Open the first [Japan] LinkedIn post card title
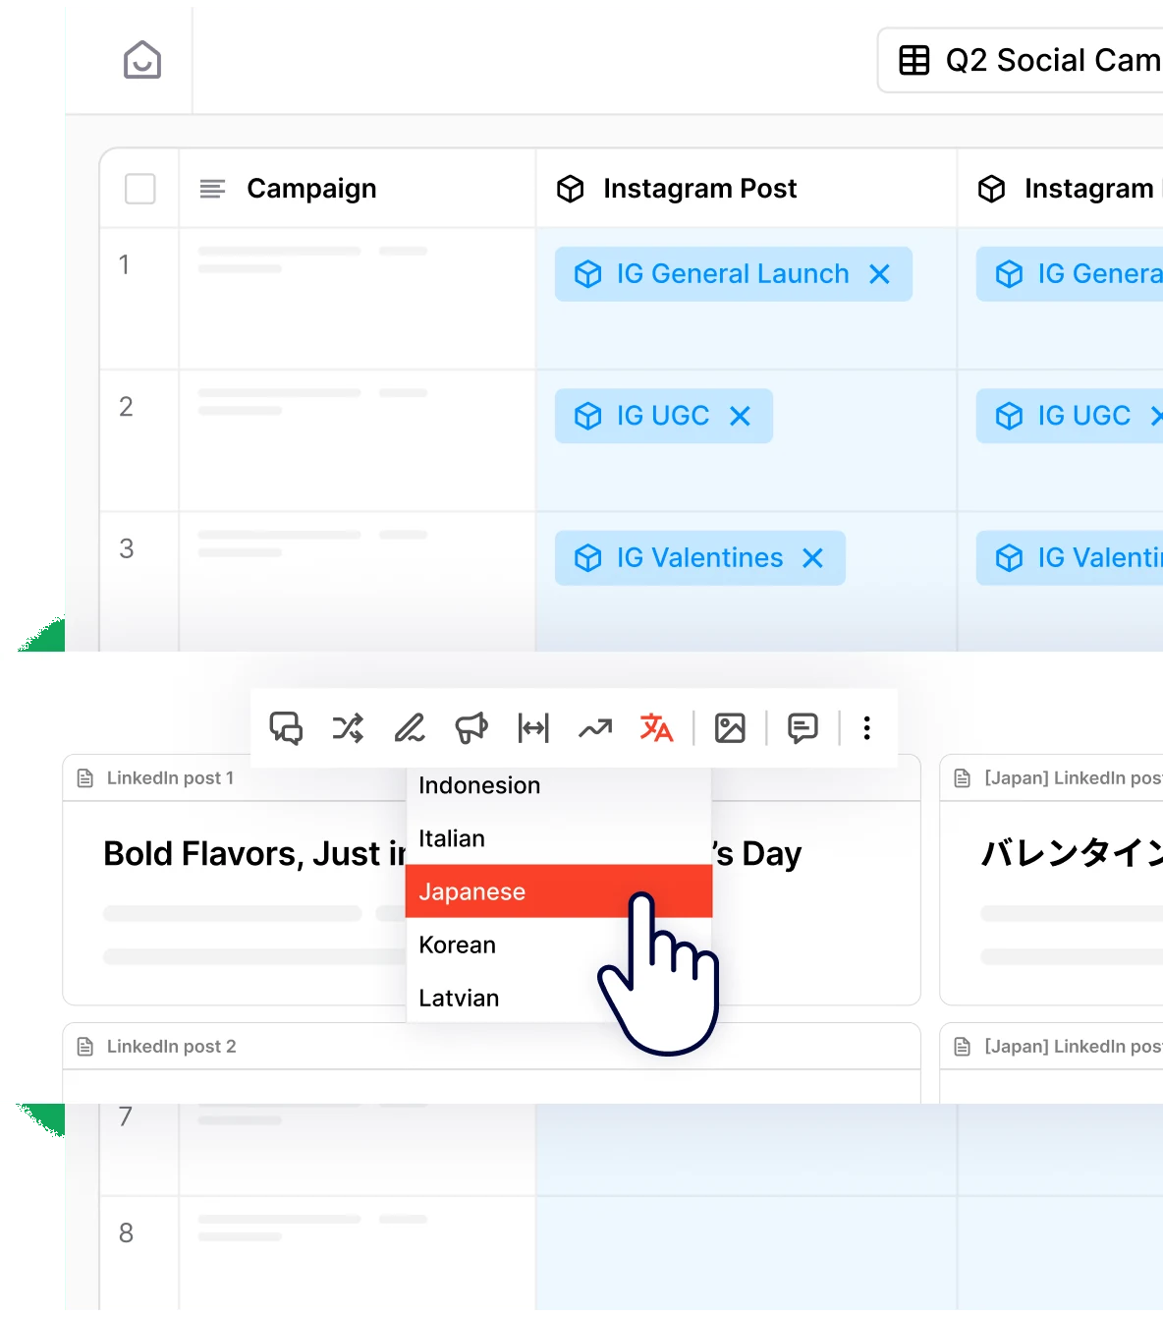Viewport: 1163px width, 1317px height. [1074, 778]
